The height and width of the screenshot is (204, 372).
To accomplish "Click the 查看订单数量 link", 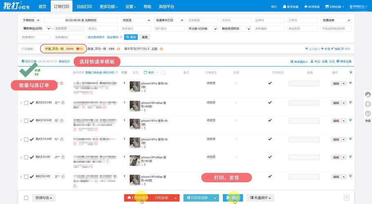I will point(94,72).
